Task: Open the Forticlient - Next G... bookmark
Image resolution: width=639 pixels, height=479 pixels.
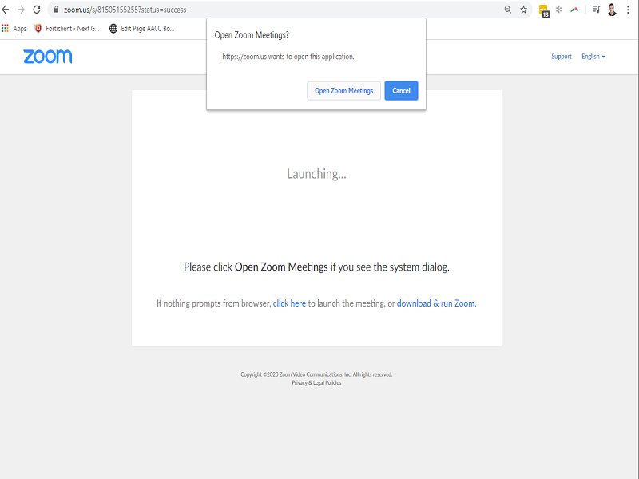Action: coord(67,29)
